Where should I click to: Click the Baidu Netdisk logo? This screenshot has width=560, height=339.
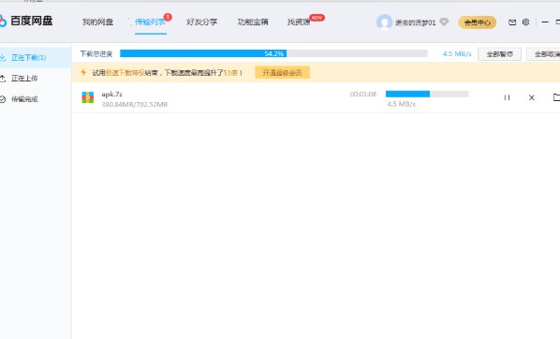(26, 21)
